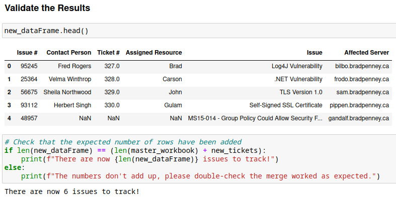Click the new_dataFrame.head() code cell
The image size is (396, 198).
point(199,31)
